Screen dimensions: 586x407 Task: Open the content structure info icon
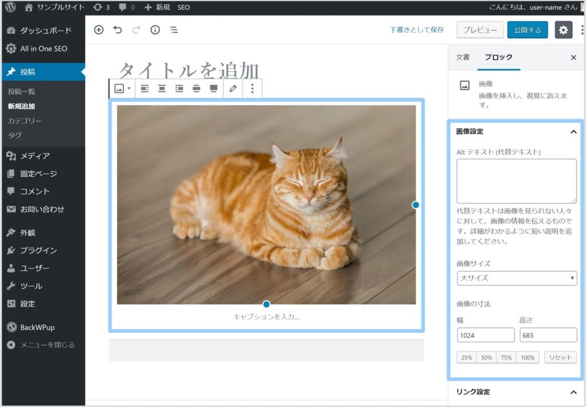(155, 30)
